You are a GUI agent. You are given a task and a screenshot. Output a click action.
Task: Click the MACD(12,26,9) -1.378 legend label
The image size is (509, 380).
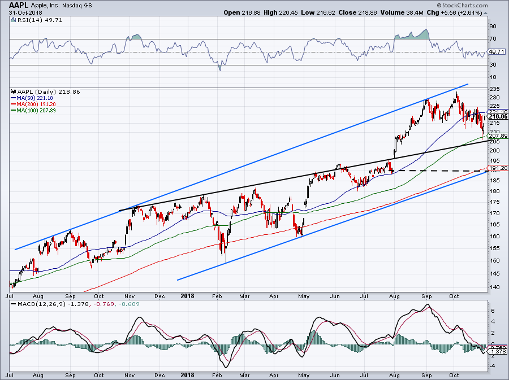click(x=53, y=304)
